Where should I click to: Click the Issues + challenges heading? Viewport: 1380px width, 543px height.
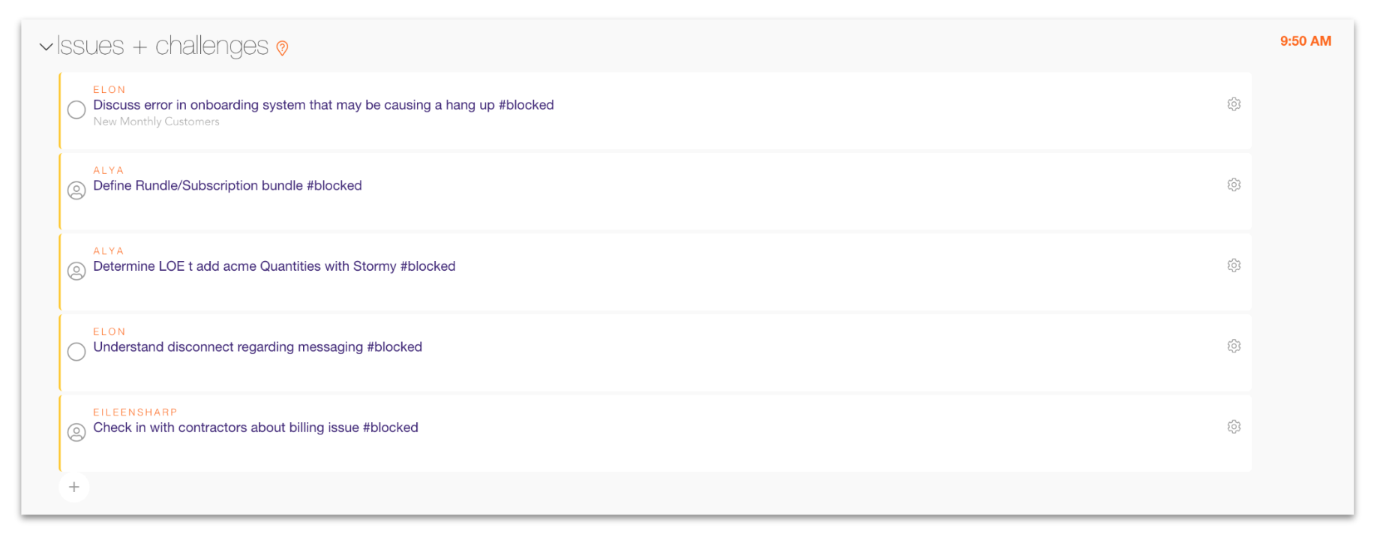tap(163, 46)
